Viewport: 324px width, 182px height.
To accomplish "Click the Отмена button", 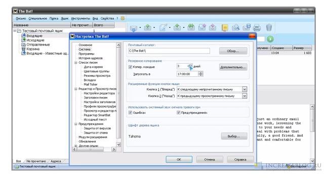I will pyautogui.click(x=210, y=160).
